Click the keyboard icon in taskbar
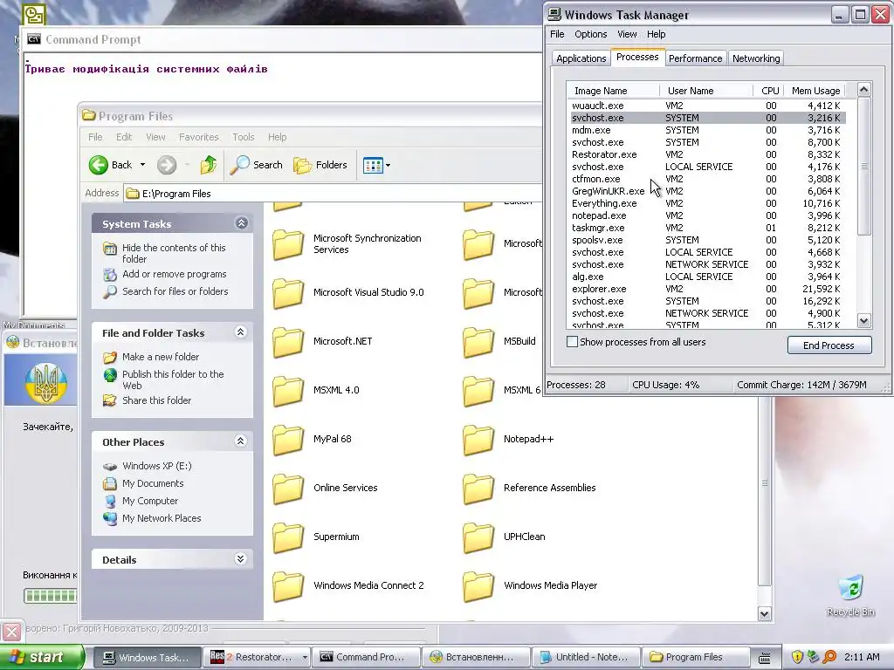Viewport: 894px width, 670px height. [765, 658]
